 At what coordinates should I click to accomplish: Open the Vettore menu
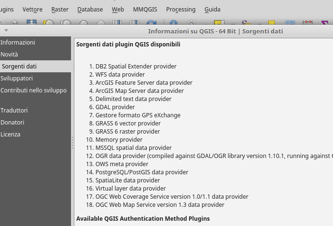(33, 9)
